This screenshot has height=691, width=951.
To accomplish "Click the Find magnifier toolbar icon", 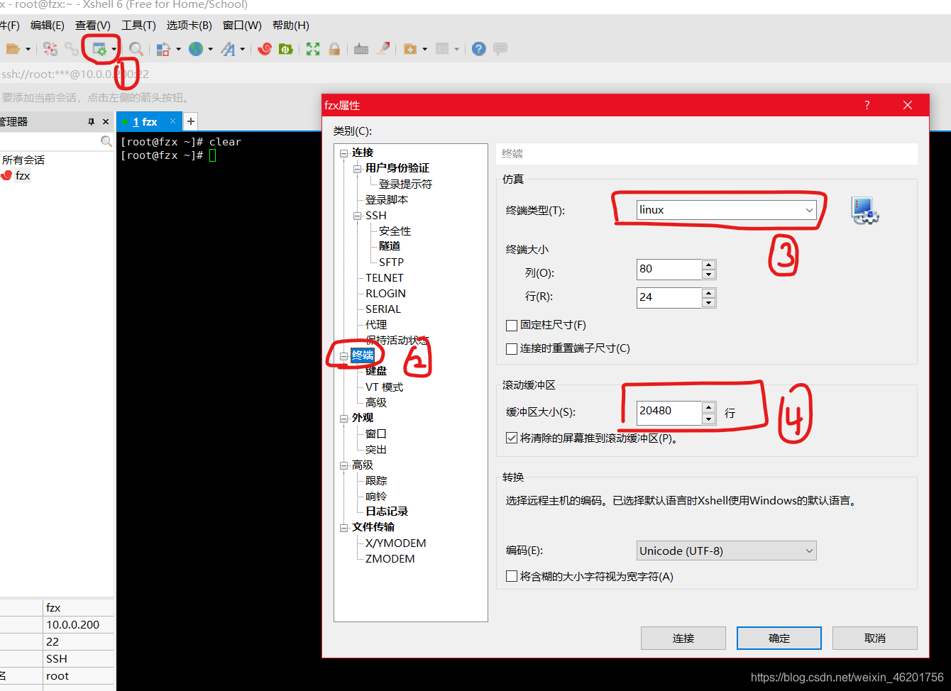I will pos(136,49).
